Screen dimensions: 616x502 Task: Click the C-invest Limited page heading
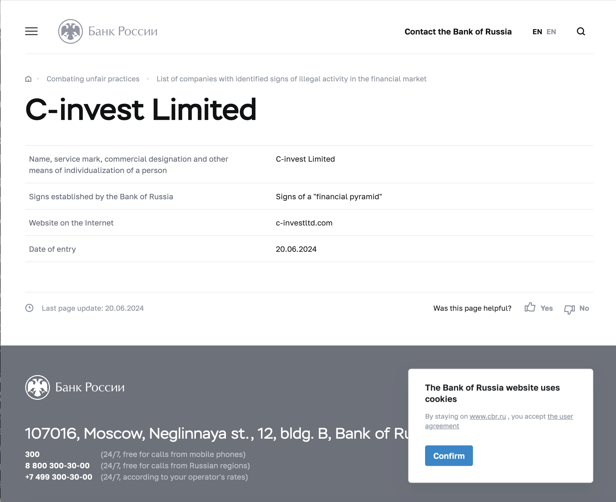pos(141,109)
